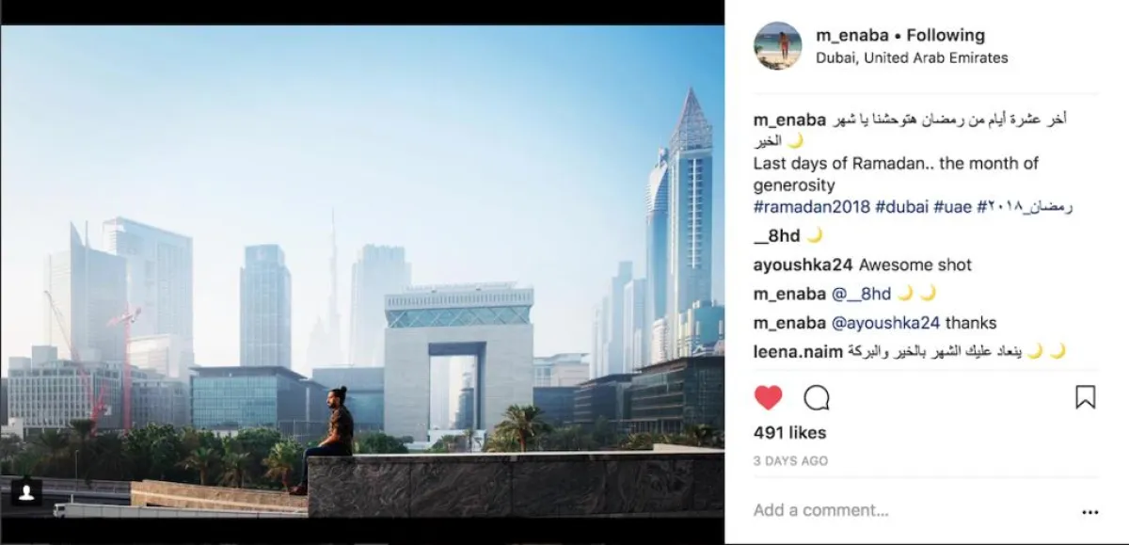Unlike the post with the red heart
The width and height of the screenshot is (1129, 545).
coord(768,397)
